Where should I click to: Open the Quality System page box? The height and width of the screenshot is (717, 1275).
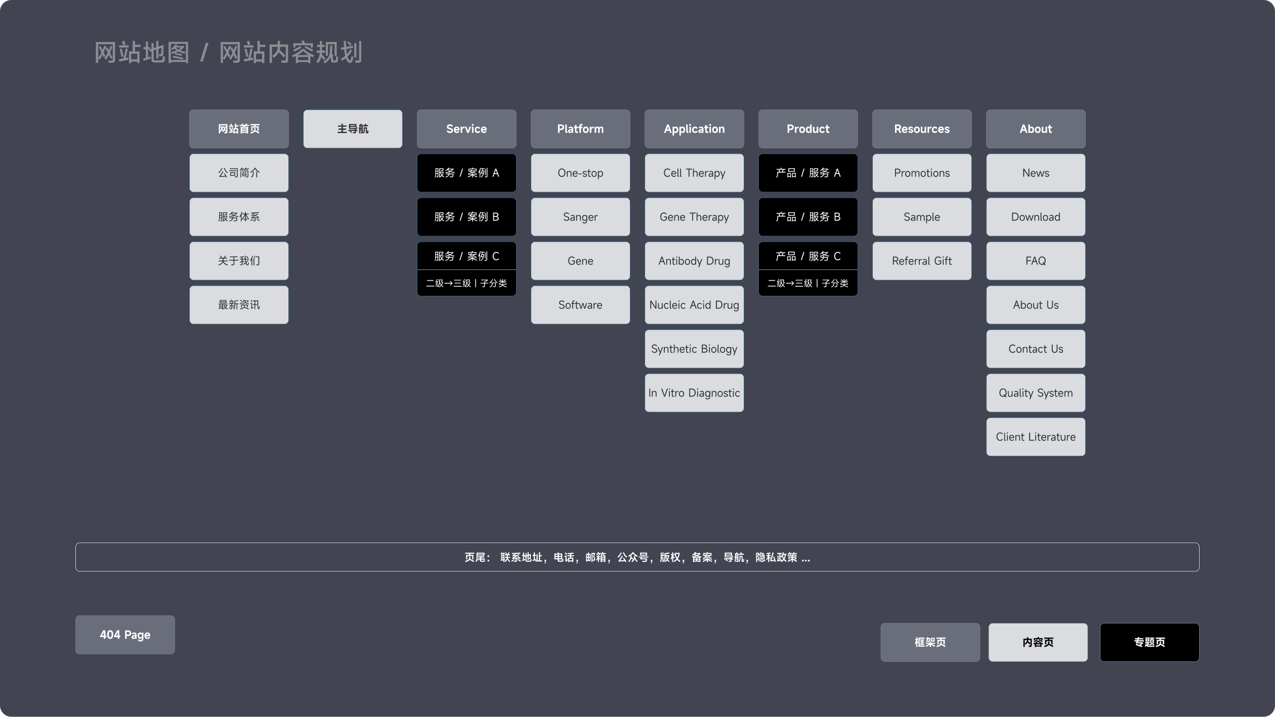coord(1035,393)
